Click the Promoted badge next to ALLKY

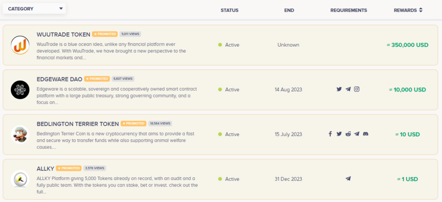tap(69, 168)
